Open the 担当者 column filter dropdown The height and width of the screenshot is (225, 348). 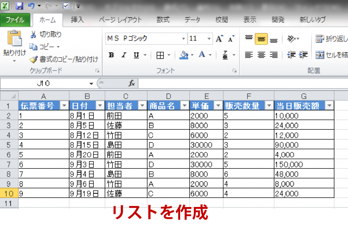[x=142, y=105]
